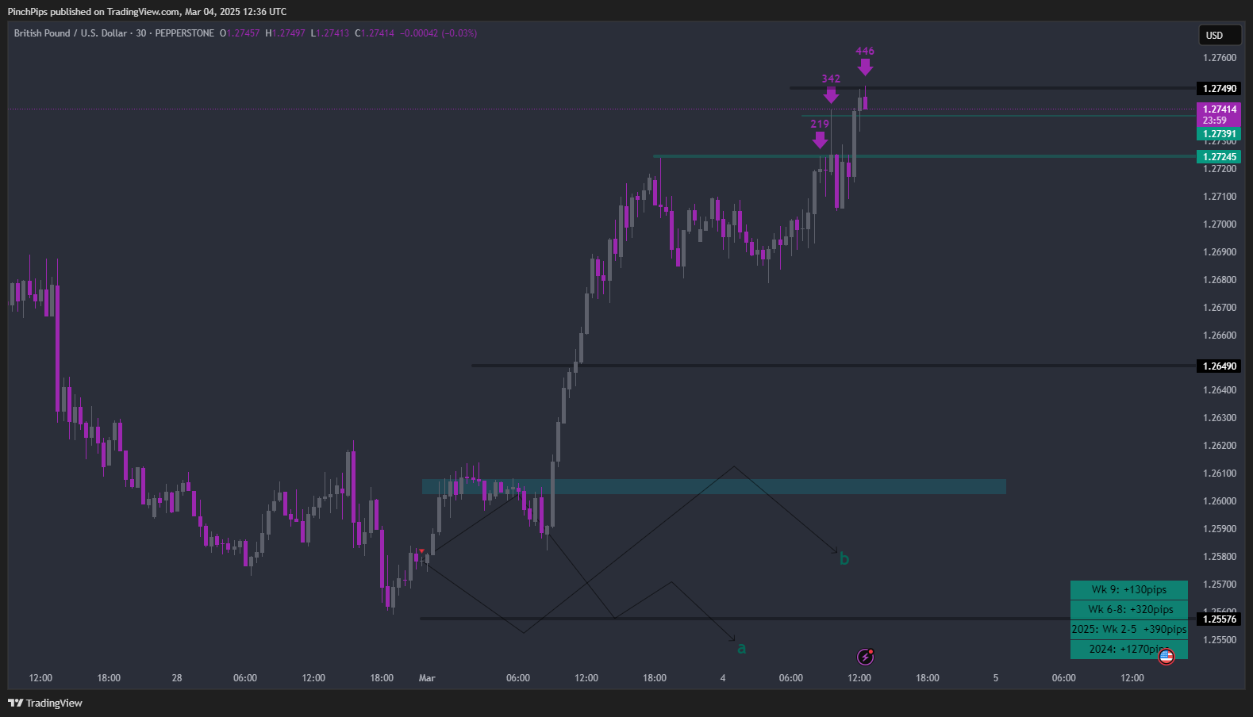
Task: Click the -0.00042 (-0.03%) change value
Action: click(438, 33)
